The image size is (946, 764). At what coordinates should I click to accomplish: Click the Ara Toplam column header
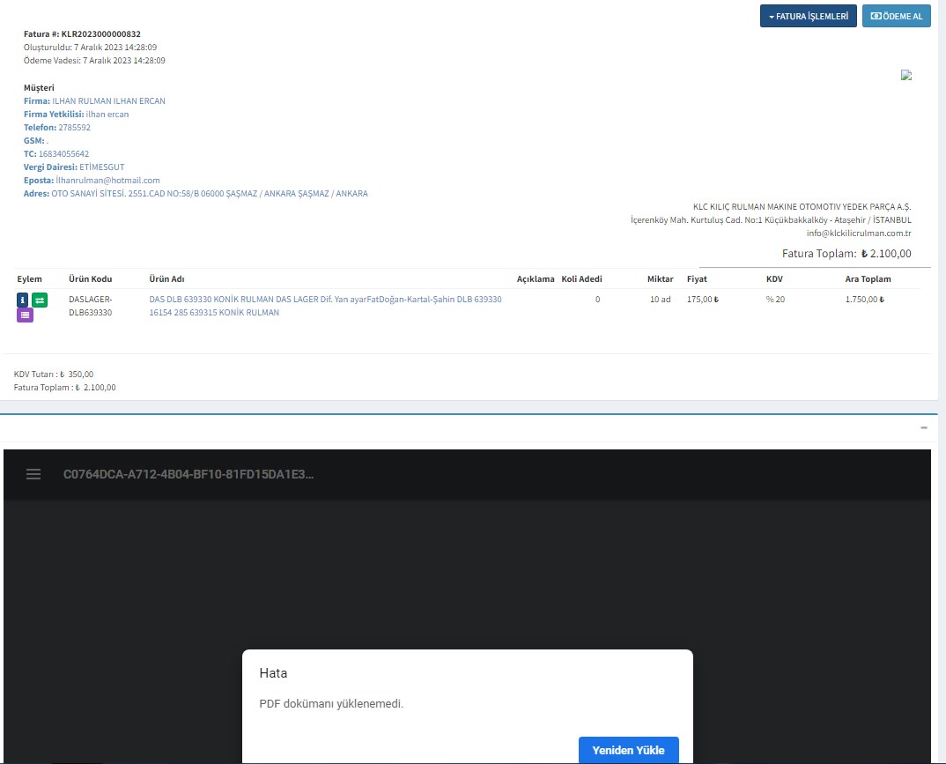(868, 279)
